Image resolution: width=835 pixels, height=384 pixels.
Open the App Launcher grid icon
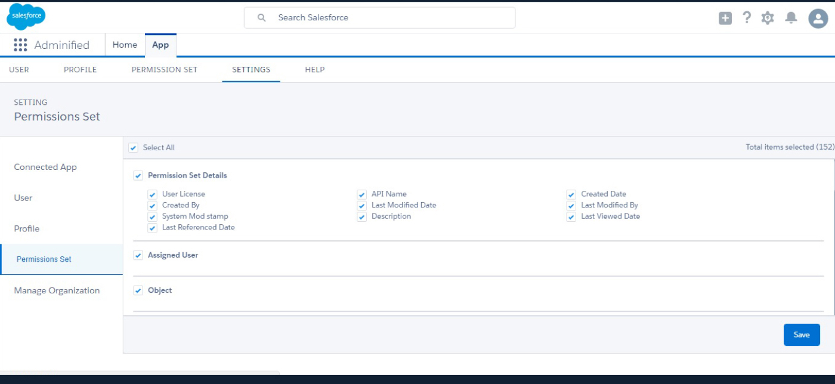point(20,45)
